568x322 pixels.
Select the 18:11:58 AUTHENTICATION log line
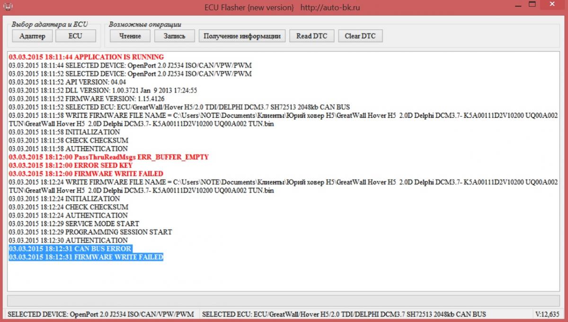pos(68,148)
